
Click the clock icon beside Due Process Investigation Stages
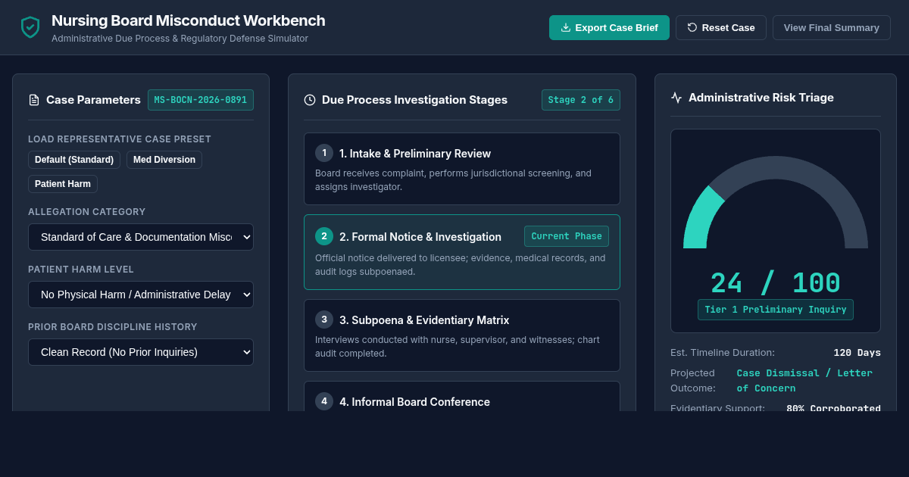310,100
